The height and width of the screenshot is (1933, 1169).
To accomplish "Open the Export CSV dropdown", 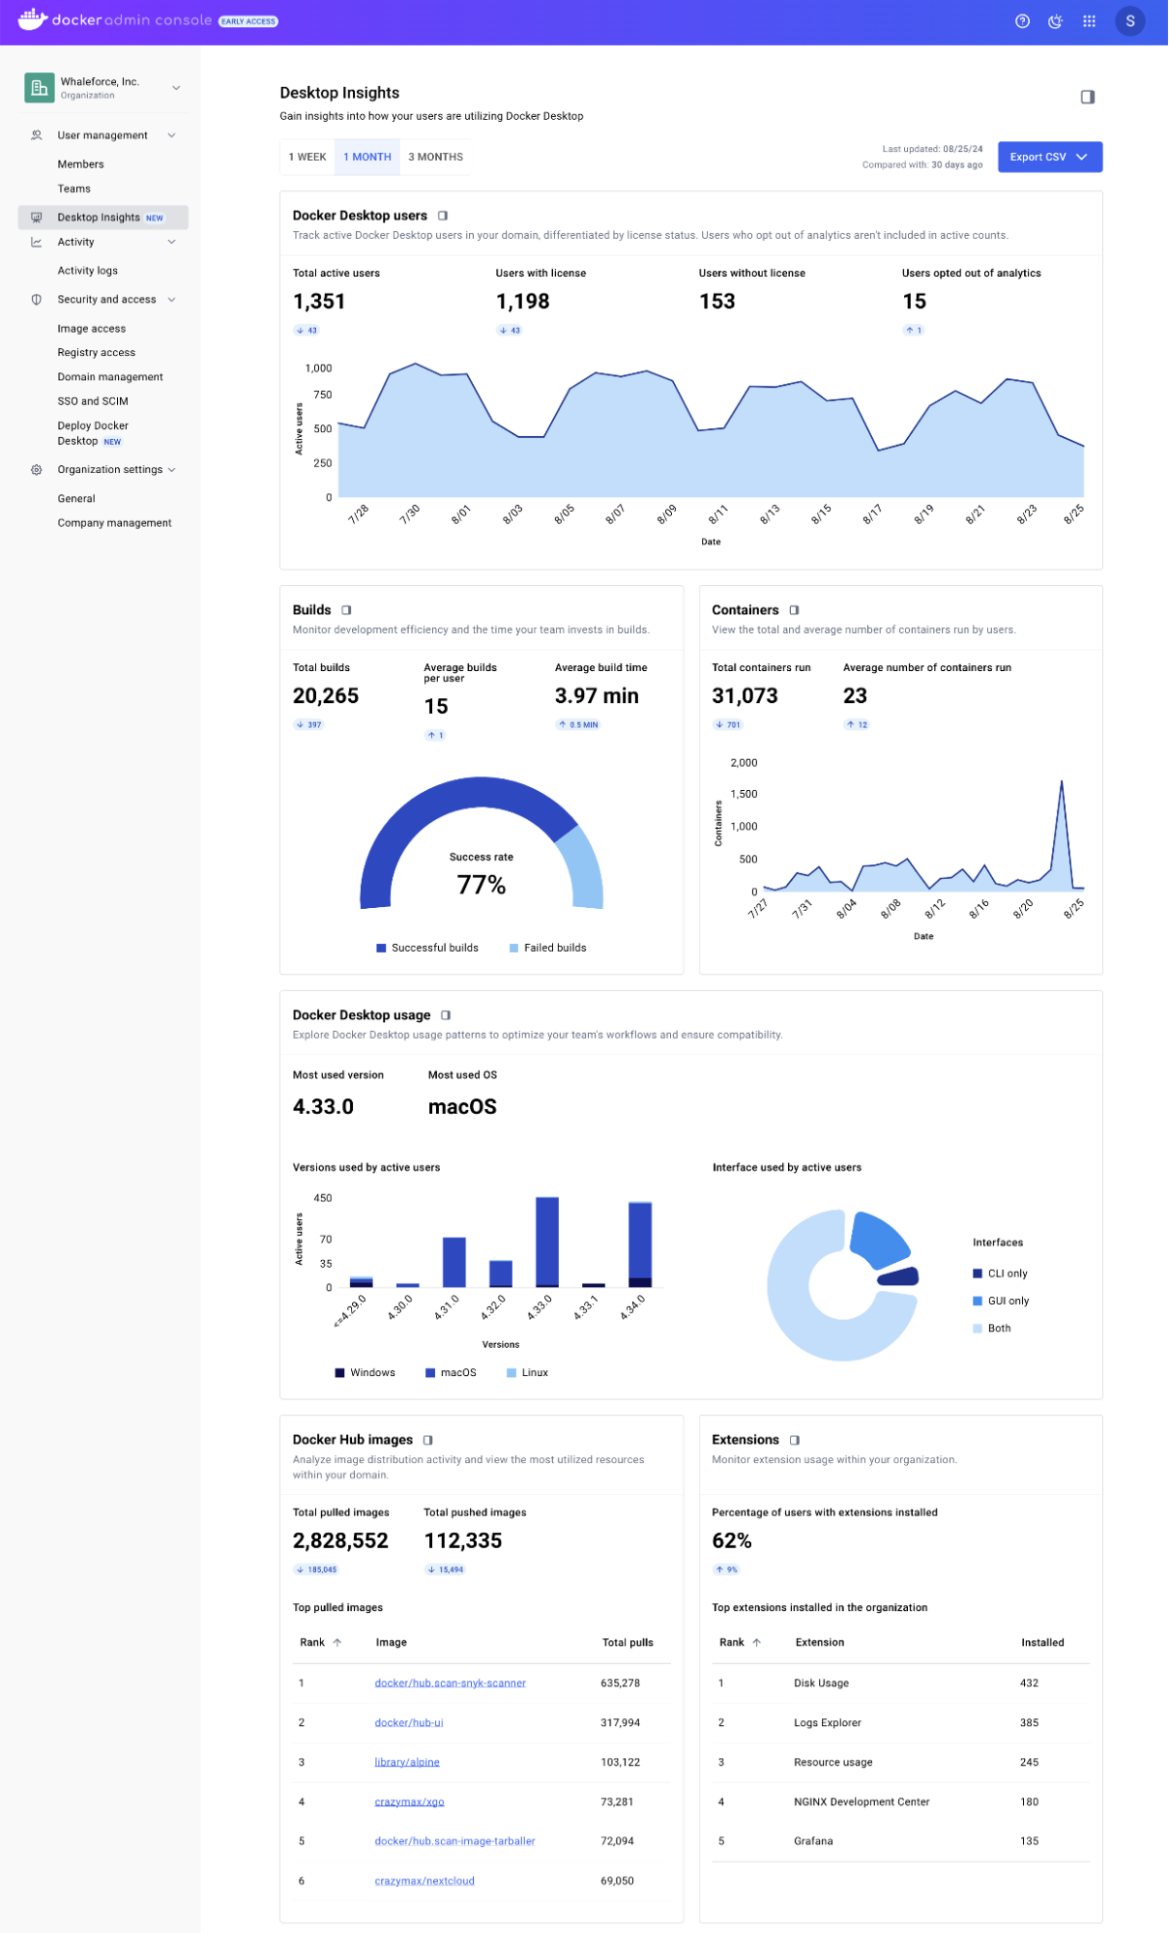I will pyautogui.click(x=1049, y=157).
